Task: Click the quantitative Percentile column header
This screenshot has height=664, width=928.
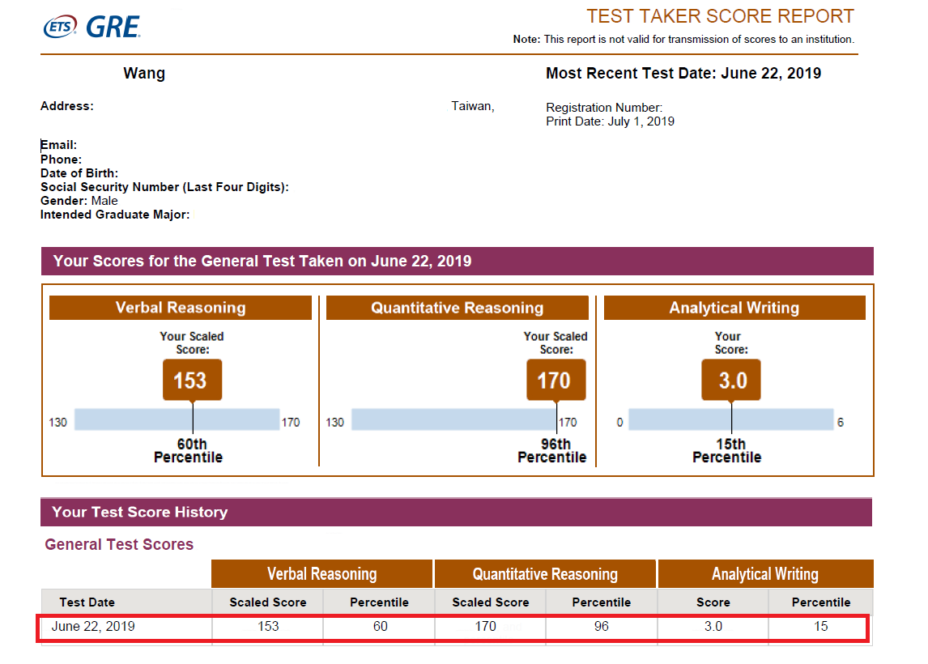Action: (x=602, y=602)
